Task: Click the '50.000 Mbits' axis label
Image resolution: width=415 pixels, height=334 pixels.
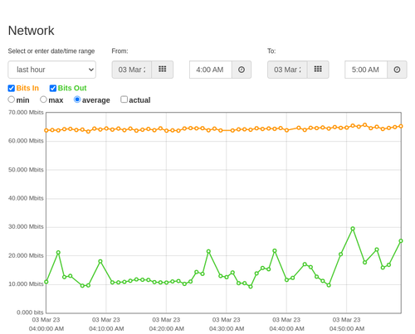Action: pyautogui.click(x=26, y=170)
